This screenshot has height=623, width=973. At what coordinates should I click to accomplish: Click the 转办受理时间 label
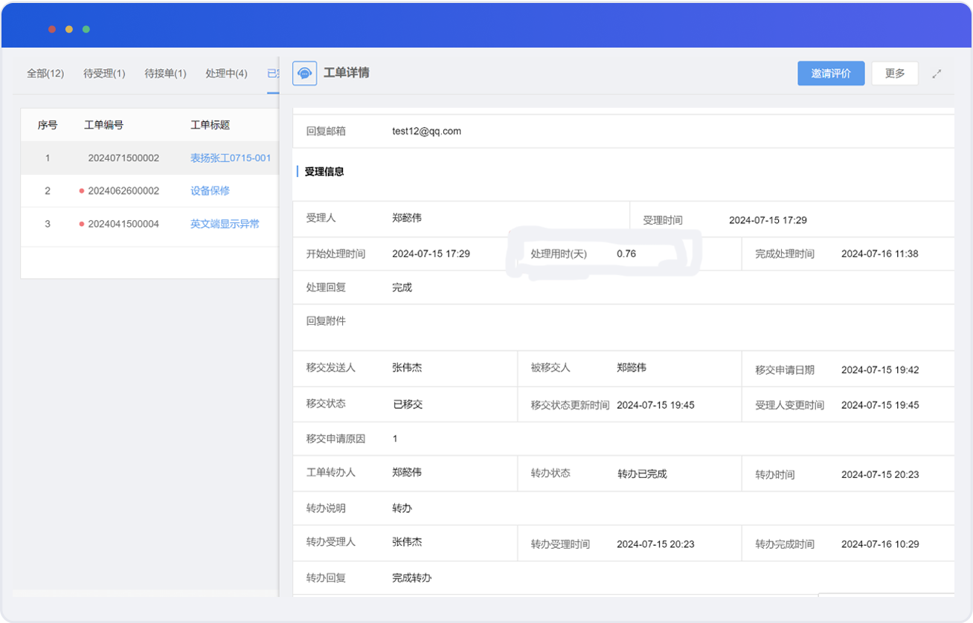560,544
